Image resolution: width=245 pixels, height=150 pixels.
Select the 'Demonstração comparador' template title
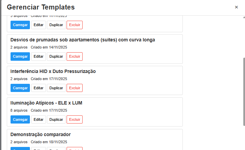click(40, 134)
